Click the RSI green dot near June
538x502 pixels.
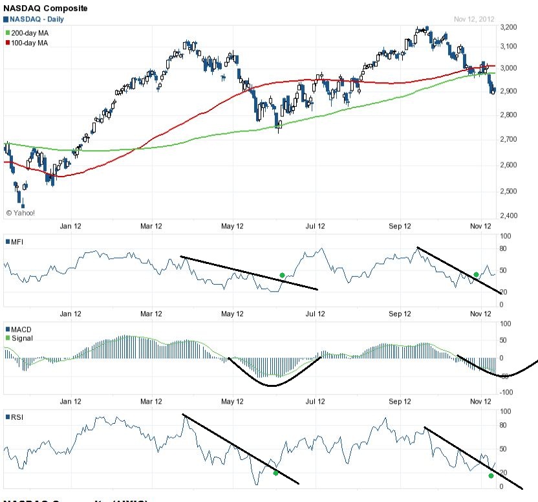[275, 473]
